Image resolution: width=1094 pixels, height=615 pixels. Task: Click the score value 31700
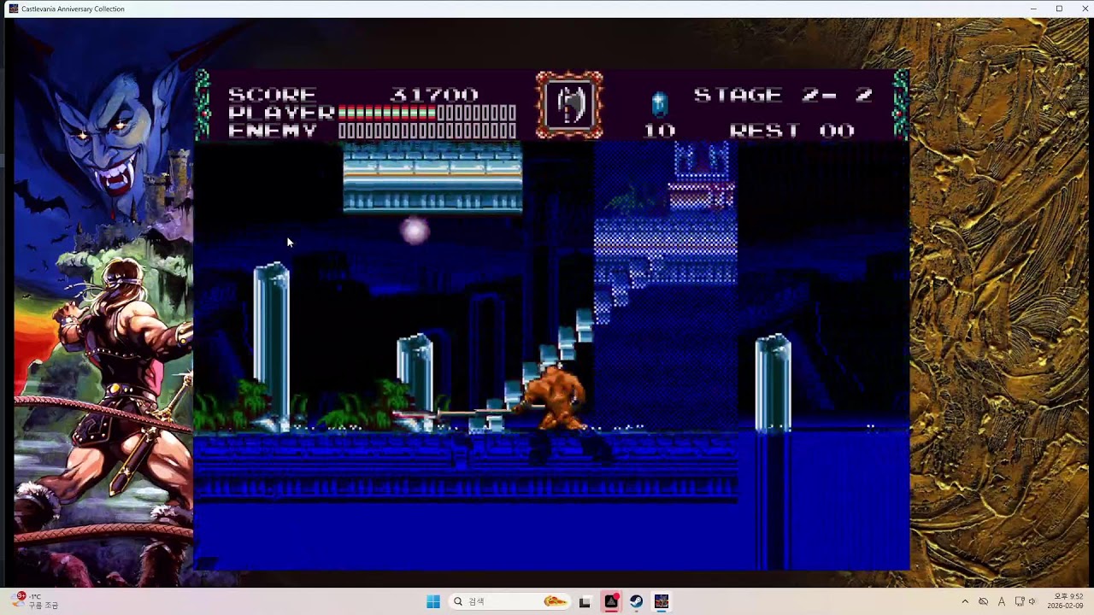434,95
